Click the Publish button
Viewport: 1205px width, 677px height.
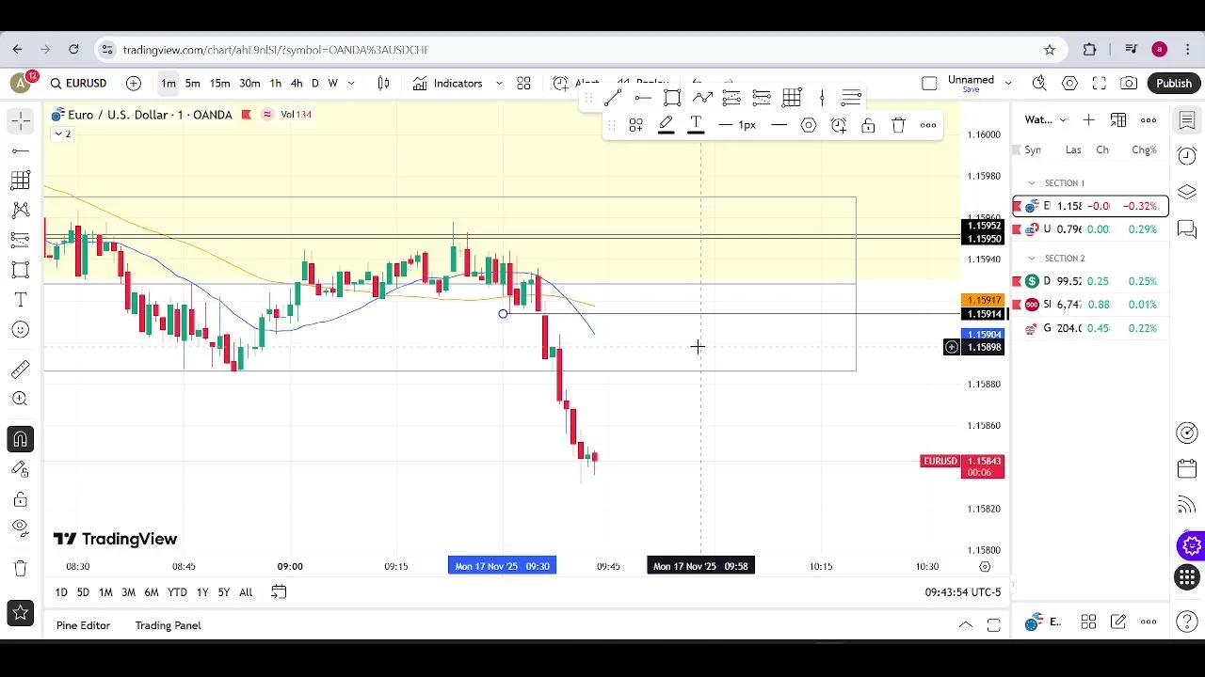(x=1174, y=84)
